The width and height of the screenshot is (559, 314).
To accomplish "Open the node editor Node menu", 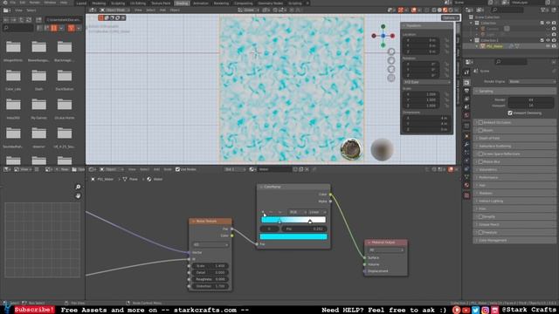I will pyautogui.click(x=168, y=169).
